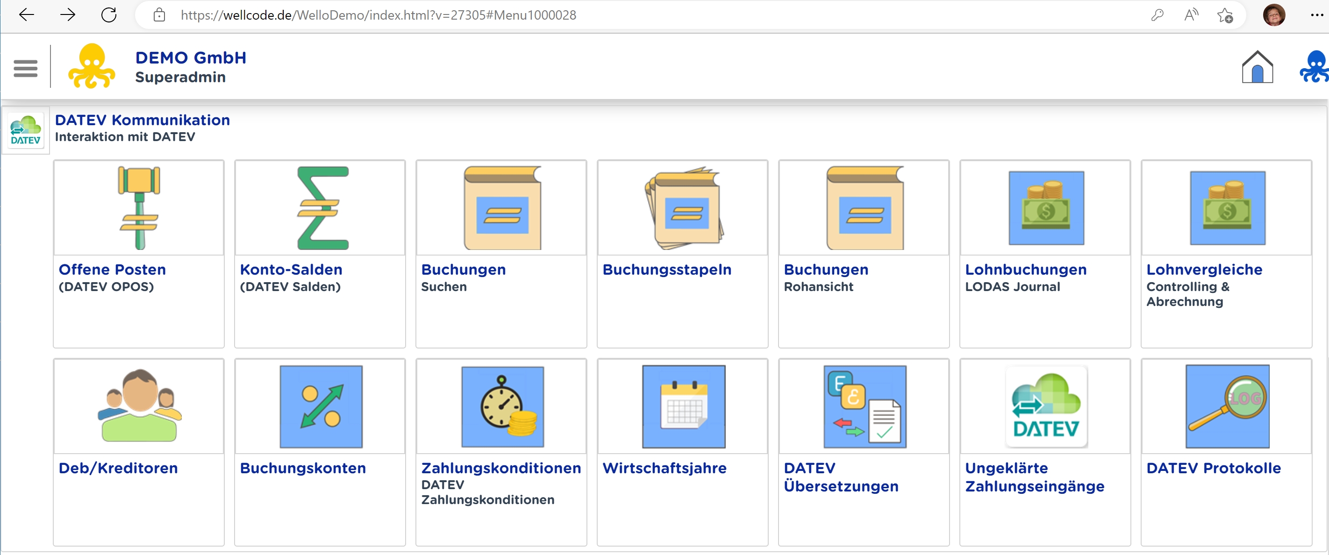This screenshot has height=555, width=1329.
Task: Click Buchungen Rohansicht tile label
Action: [825, 270]
